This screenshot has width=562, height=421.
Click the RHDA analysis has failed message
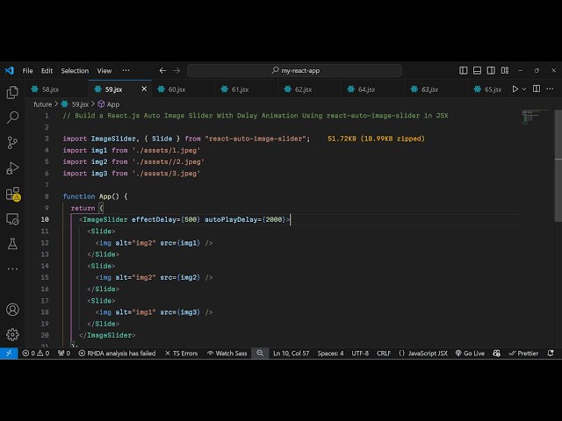116,353
